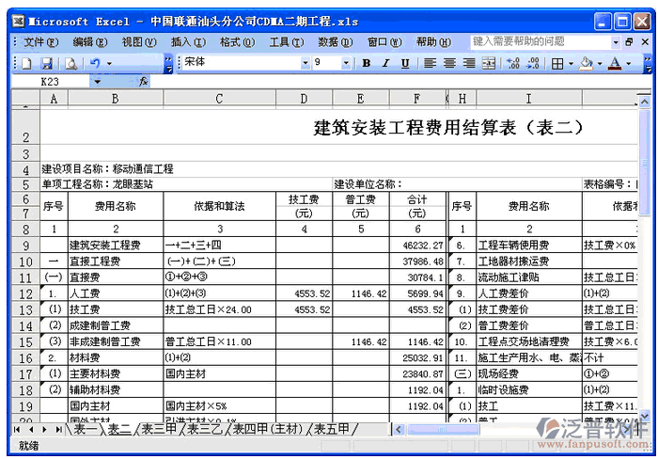Expand the font name dropdown (宋体)
Screen dimensions: 658x459
(x=305, y=63)
